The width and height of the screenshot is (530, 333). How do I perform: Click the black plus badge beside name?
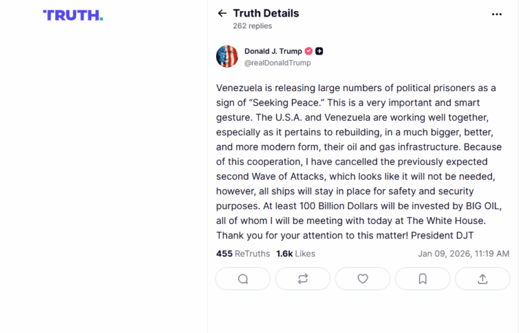pos(320,51)
